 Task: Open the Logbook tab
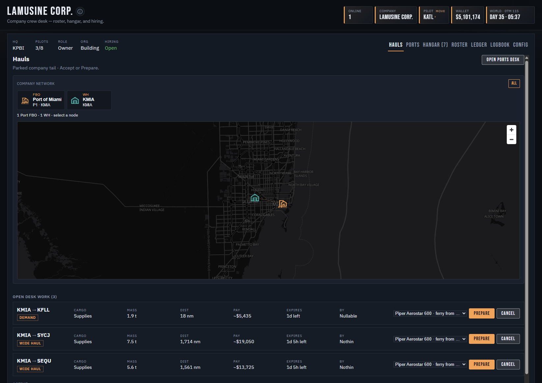tap(500, 45)
